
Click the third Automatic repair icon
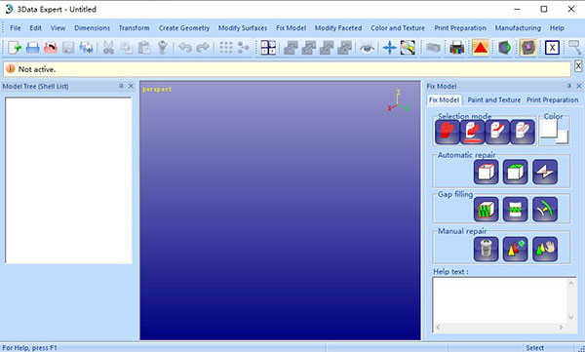[545, 172]
